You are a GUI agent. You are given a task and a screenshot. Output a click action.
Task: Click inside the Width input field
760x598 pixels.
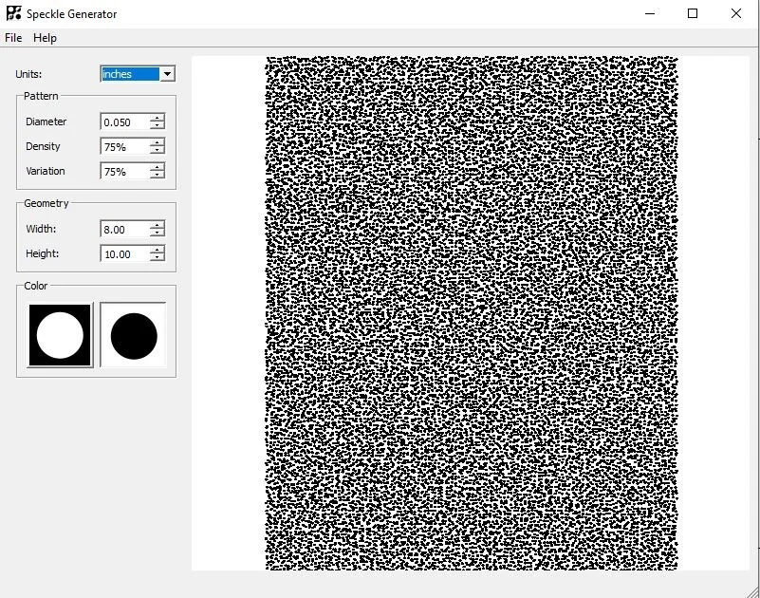(123, 229)
